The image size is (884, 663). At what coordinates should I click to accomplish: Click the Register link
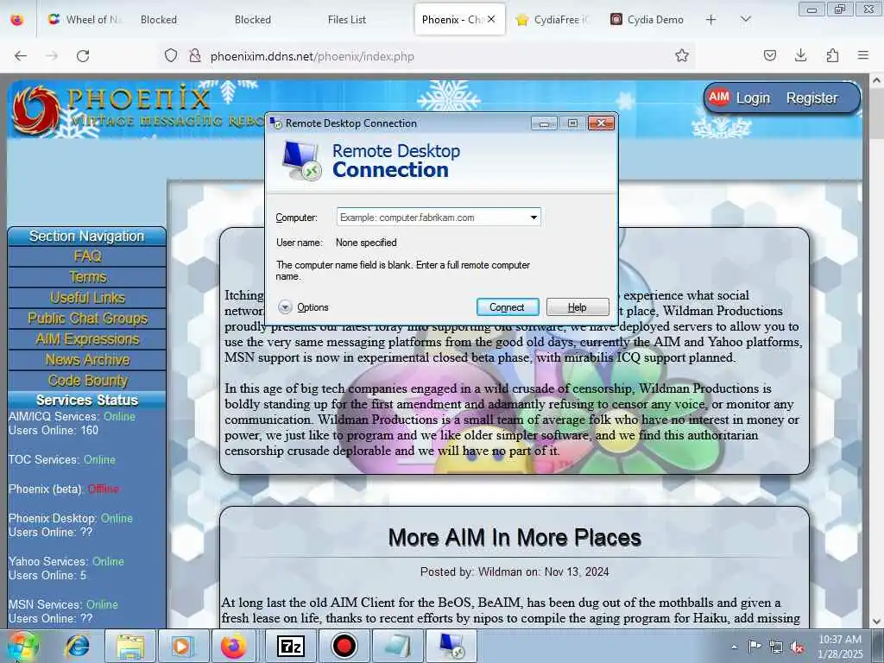tap(811, 98)
